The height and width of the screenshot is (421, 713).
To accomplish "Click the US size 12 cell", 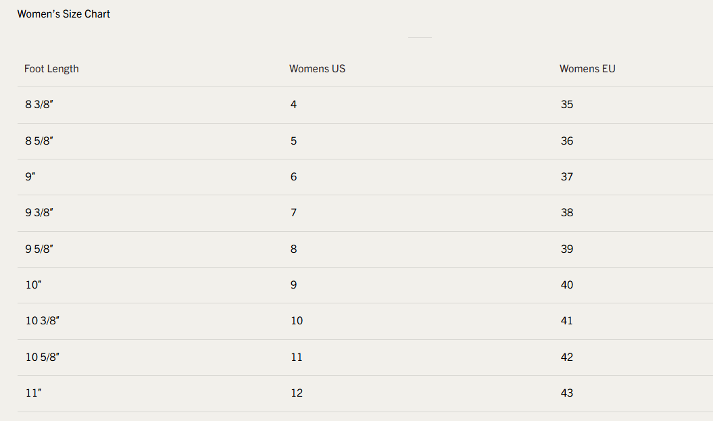I will (x=297, y=393).
